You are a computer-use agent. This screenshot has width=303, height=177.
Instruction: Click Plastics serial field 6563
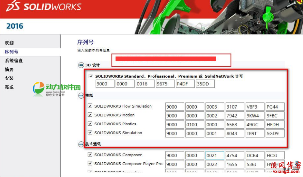point(235,125)
